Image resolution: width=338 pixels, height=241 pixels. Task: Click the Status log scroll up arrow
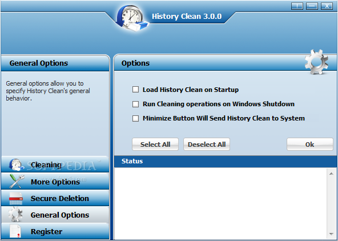331,174
